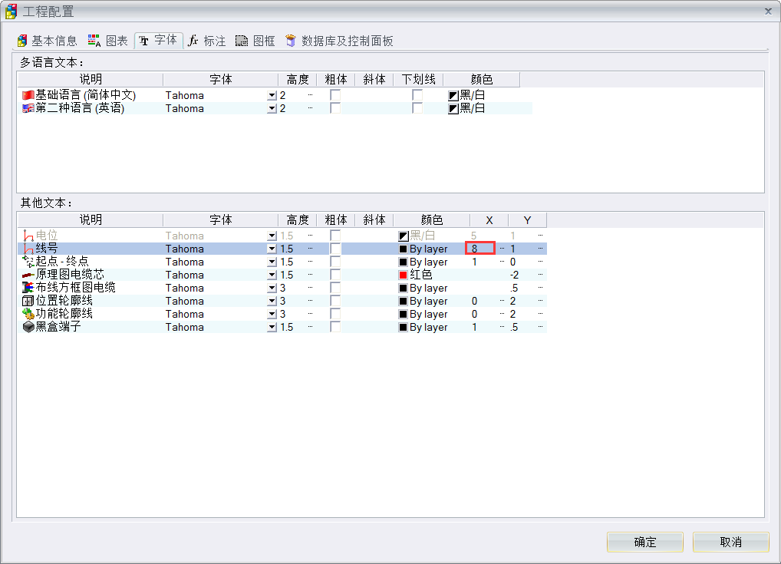
Task: Click the 说明 column header under 多语言文本
Action: point(91,79)
